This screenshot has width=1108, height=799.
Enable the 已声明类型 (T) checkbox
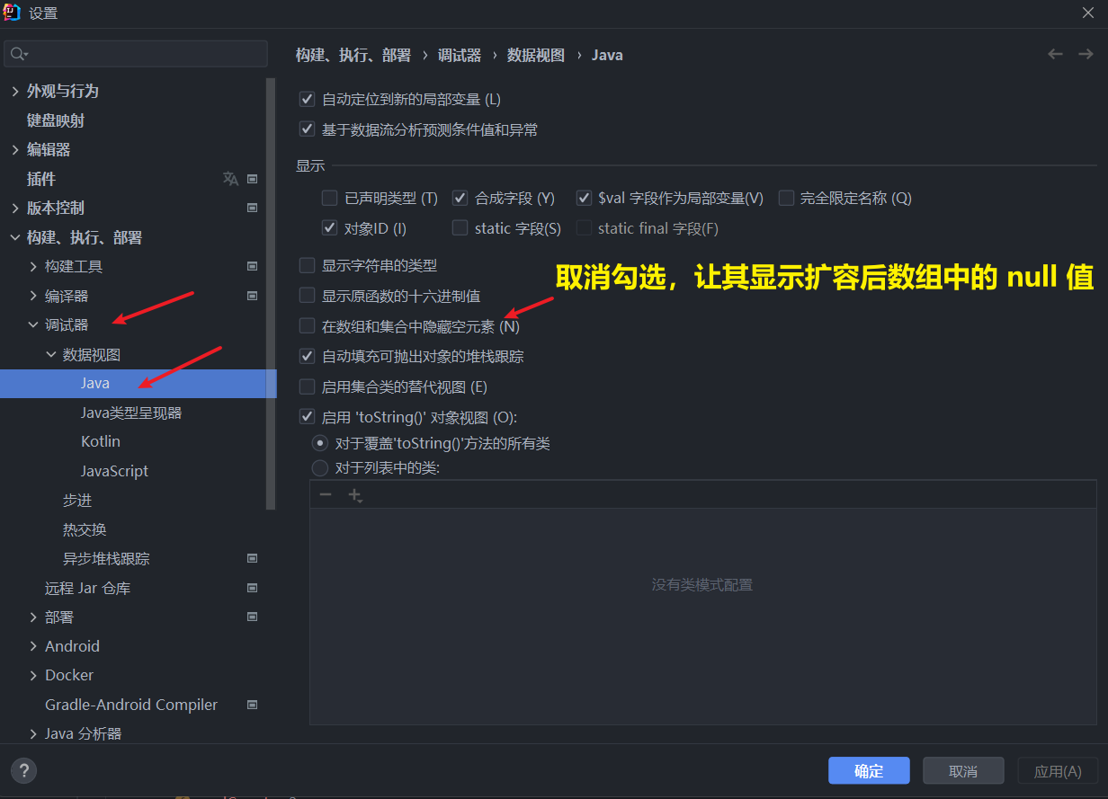click(329, 198)
